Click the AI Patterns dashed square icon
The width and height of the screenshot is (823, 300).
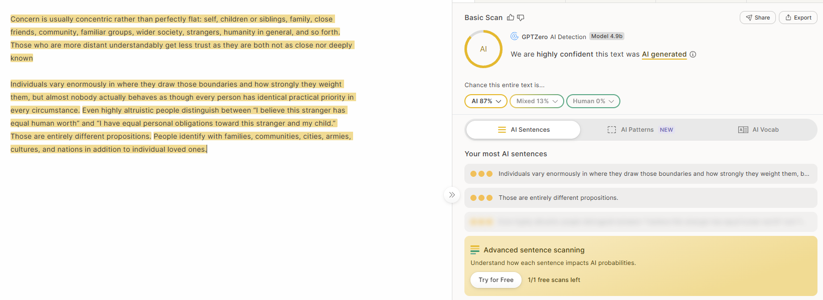[612, 130]
